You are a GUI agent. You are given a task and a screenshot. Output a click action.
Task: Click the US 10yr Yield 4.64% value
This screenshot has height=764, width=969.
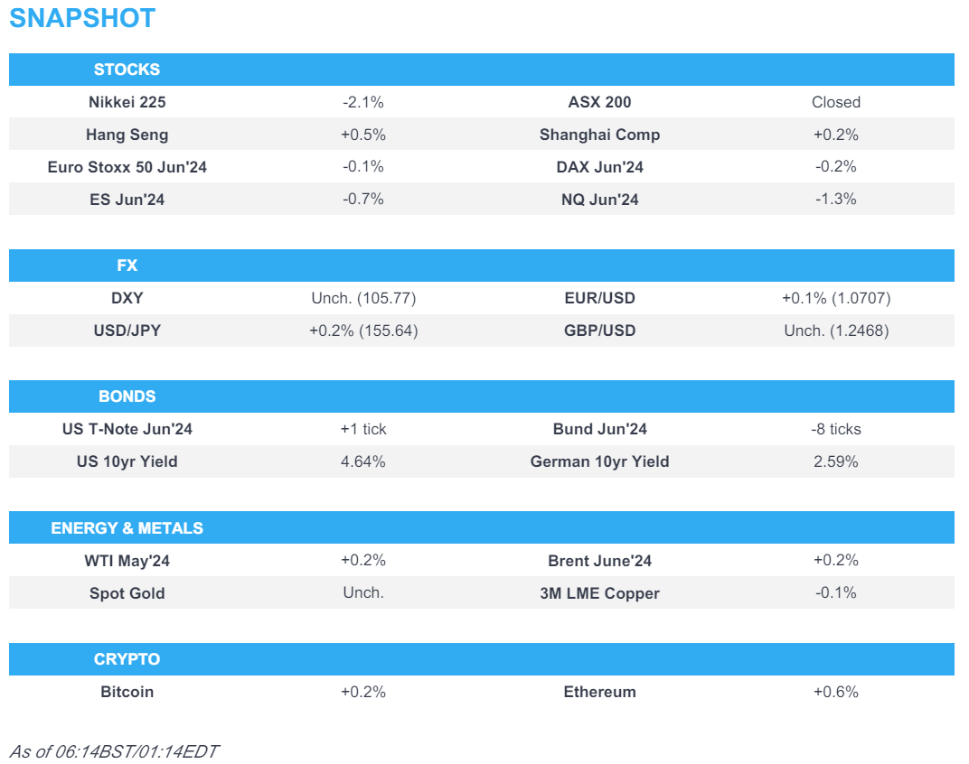tap(362, 461)
